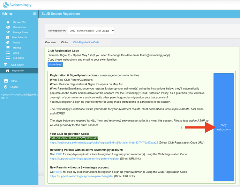Open Training in the sidebar

point(17,48)
